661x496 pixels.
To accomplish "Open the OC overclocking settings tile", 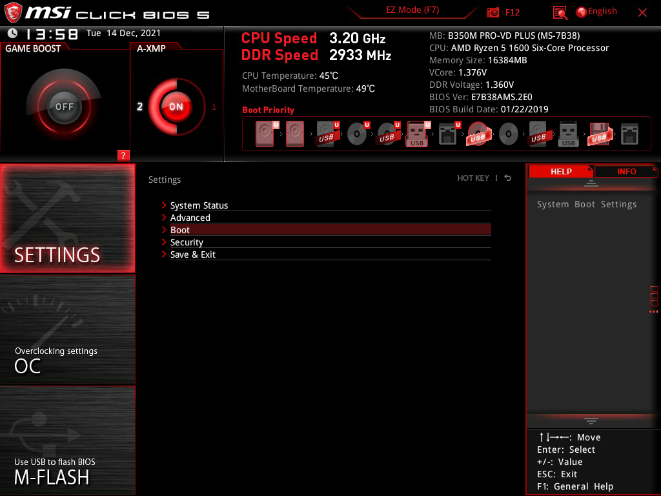I will pos(67,329).
